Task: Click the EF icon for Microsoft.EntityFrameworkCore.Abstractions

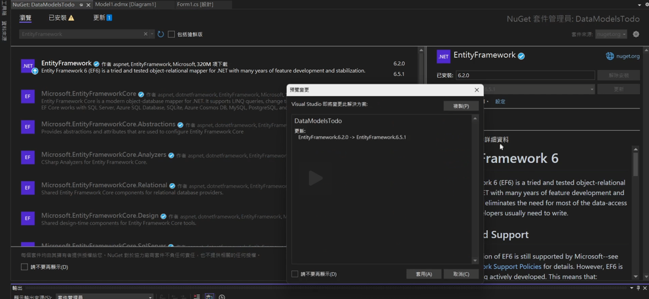Action: pos(28,127)
